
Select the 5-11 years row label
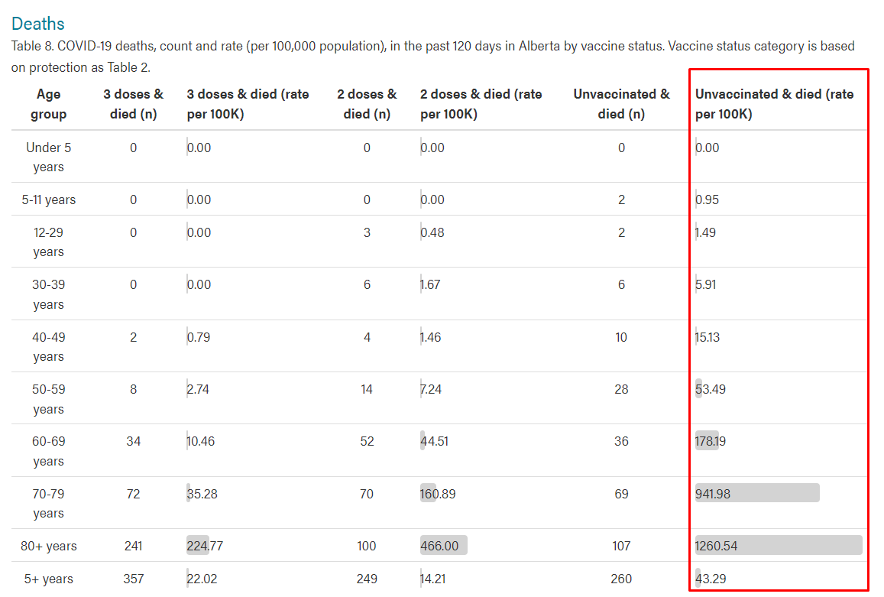48,200
